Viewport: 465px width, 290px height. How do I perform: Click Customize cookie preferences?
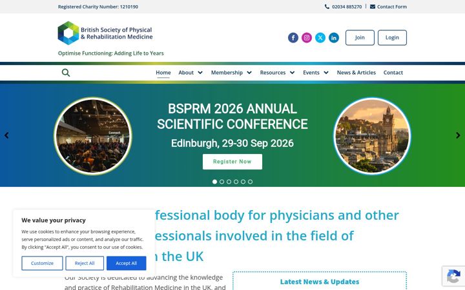(x=42, y=263)
